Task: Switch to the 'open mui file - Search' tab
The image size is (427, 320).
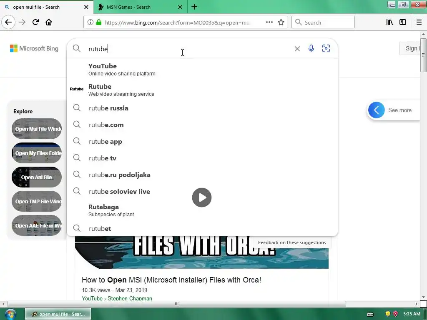Action: [x=46, y=7]
